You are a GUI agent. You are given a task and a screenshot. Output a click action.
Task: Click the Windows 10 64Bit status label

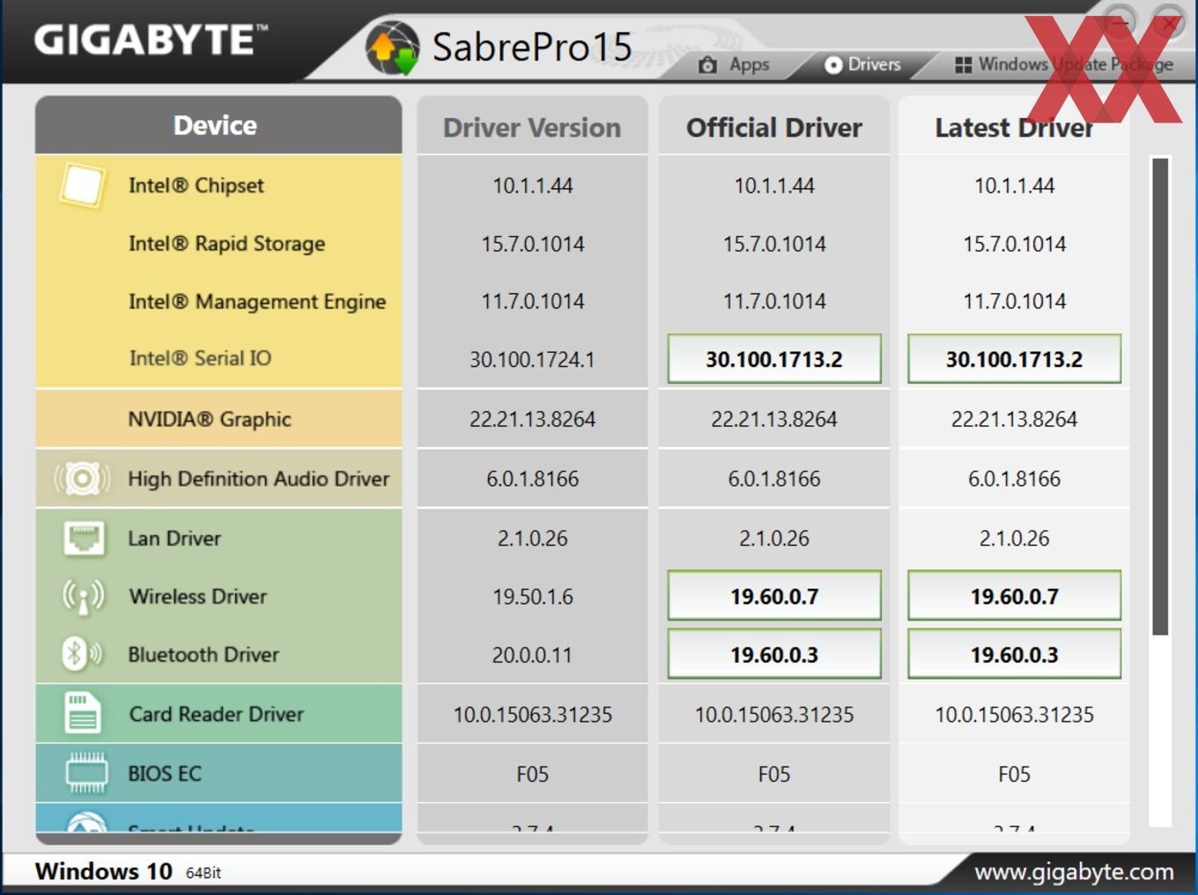[128, 871]
